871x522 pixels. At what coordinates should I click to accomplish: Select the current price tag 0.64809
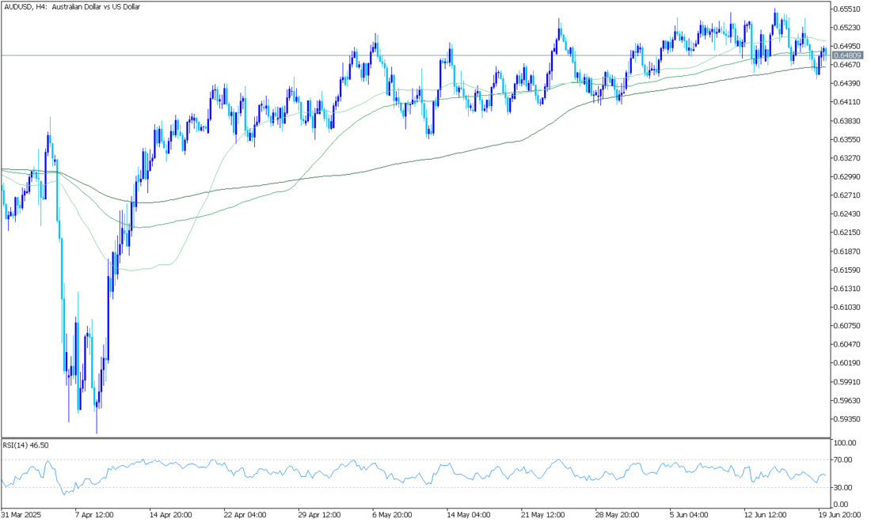pos(848,55)
